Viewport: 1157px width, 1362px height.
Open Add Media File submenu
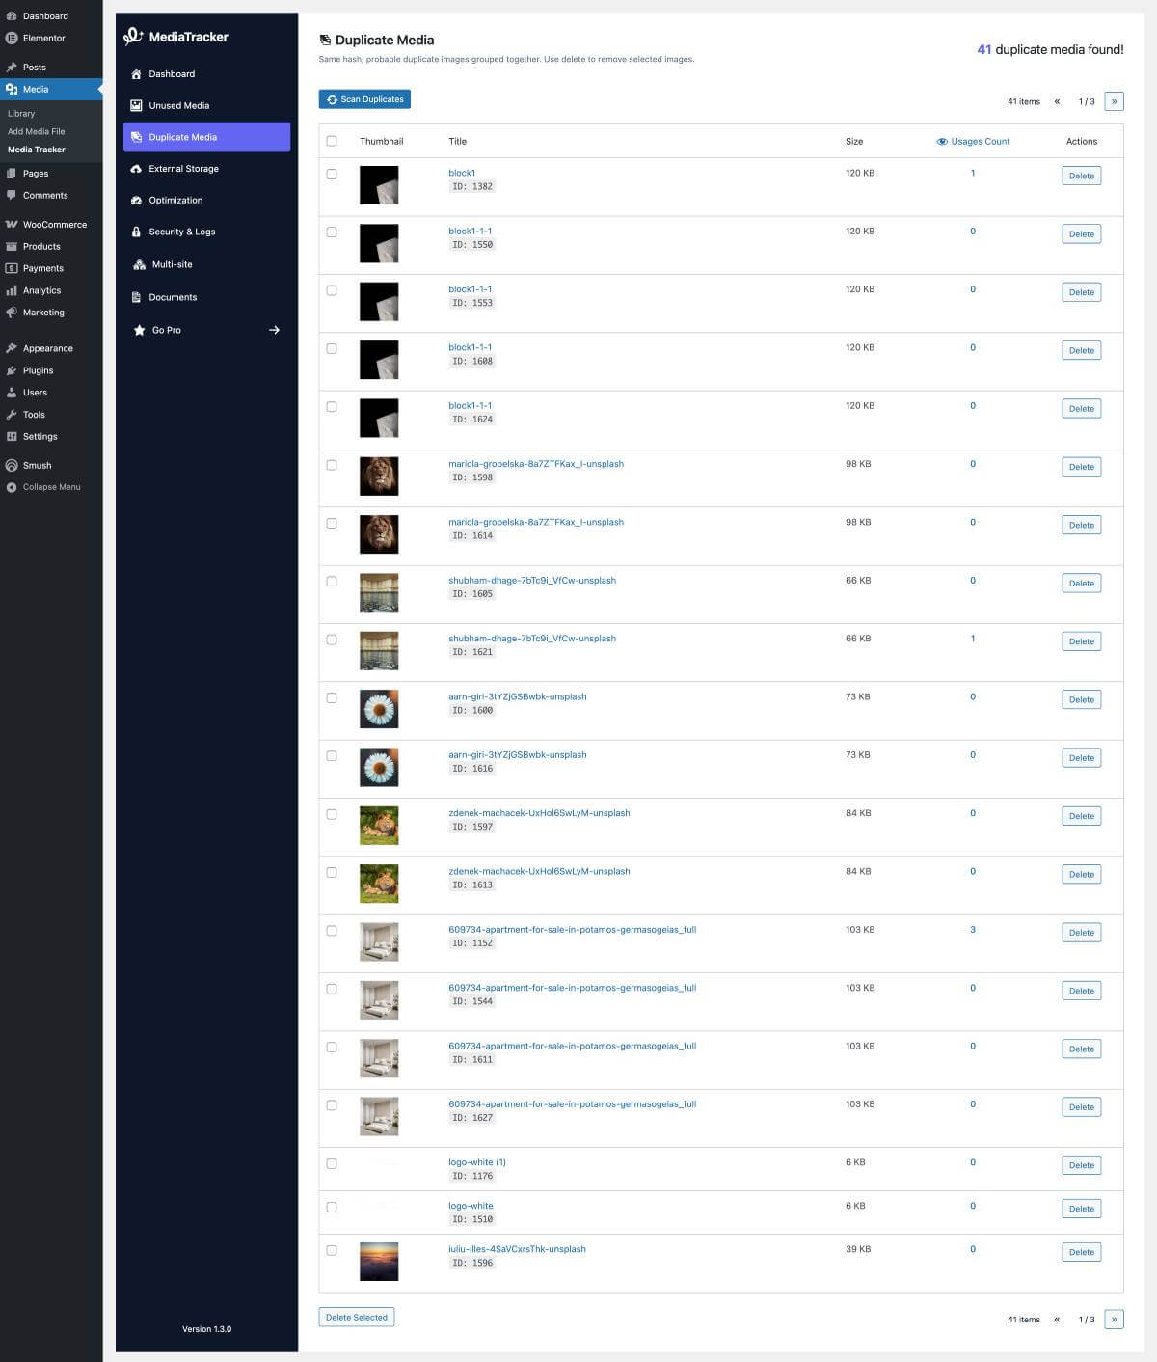point(37,131)
